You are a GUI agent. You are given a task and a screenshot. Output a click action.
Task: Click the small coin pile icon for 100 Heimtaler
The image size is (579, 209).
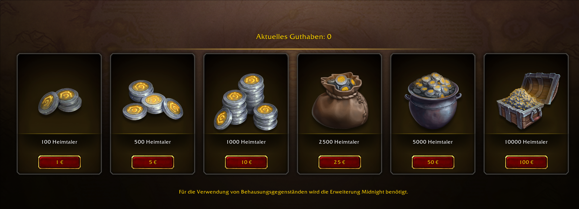(x=60, y=102)
